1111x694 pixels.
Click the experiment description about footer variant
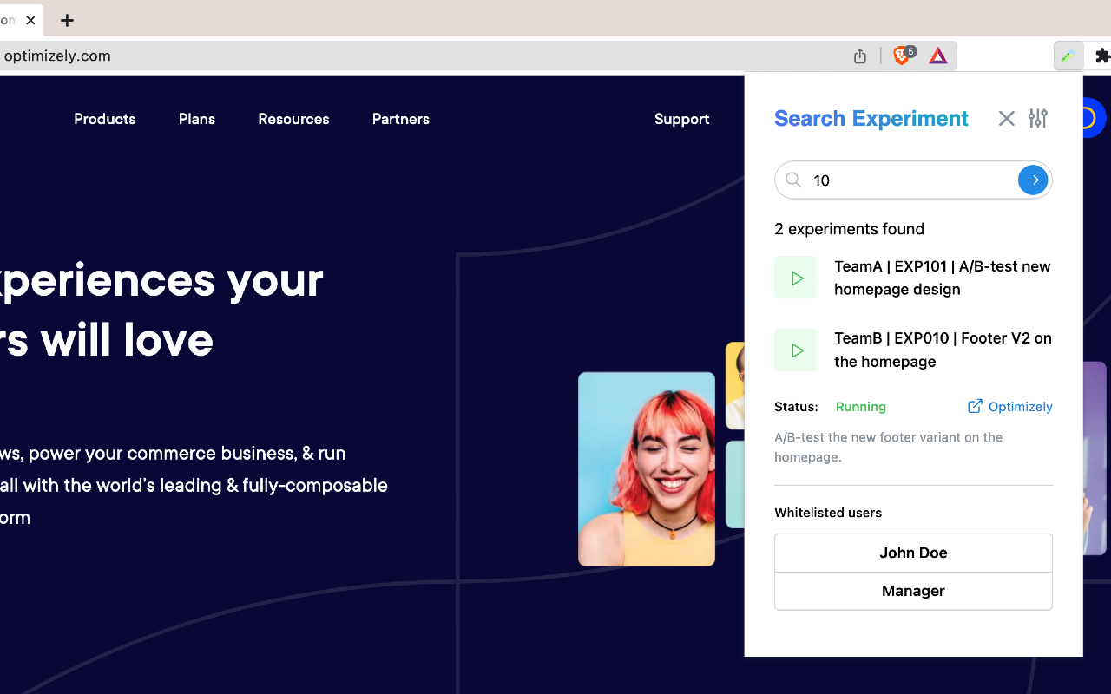coord(888,447)
